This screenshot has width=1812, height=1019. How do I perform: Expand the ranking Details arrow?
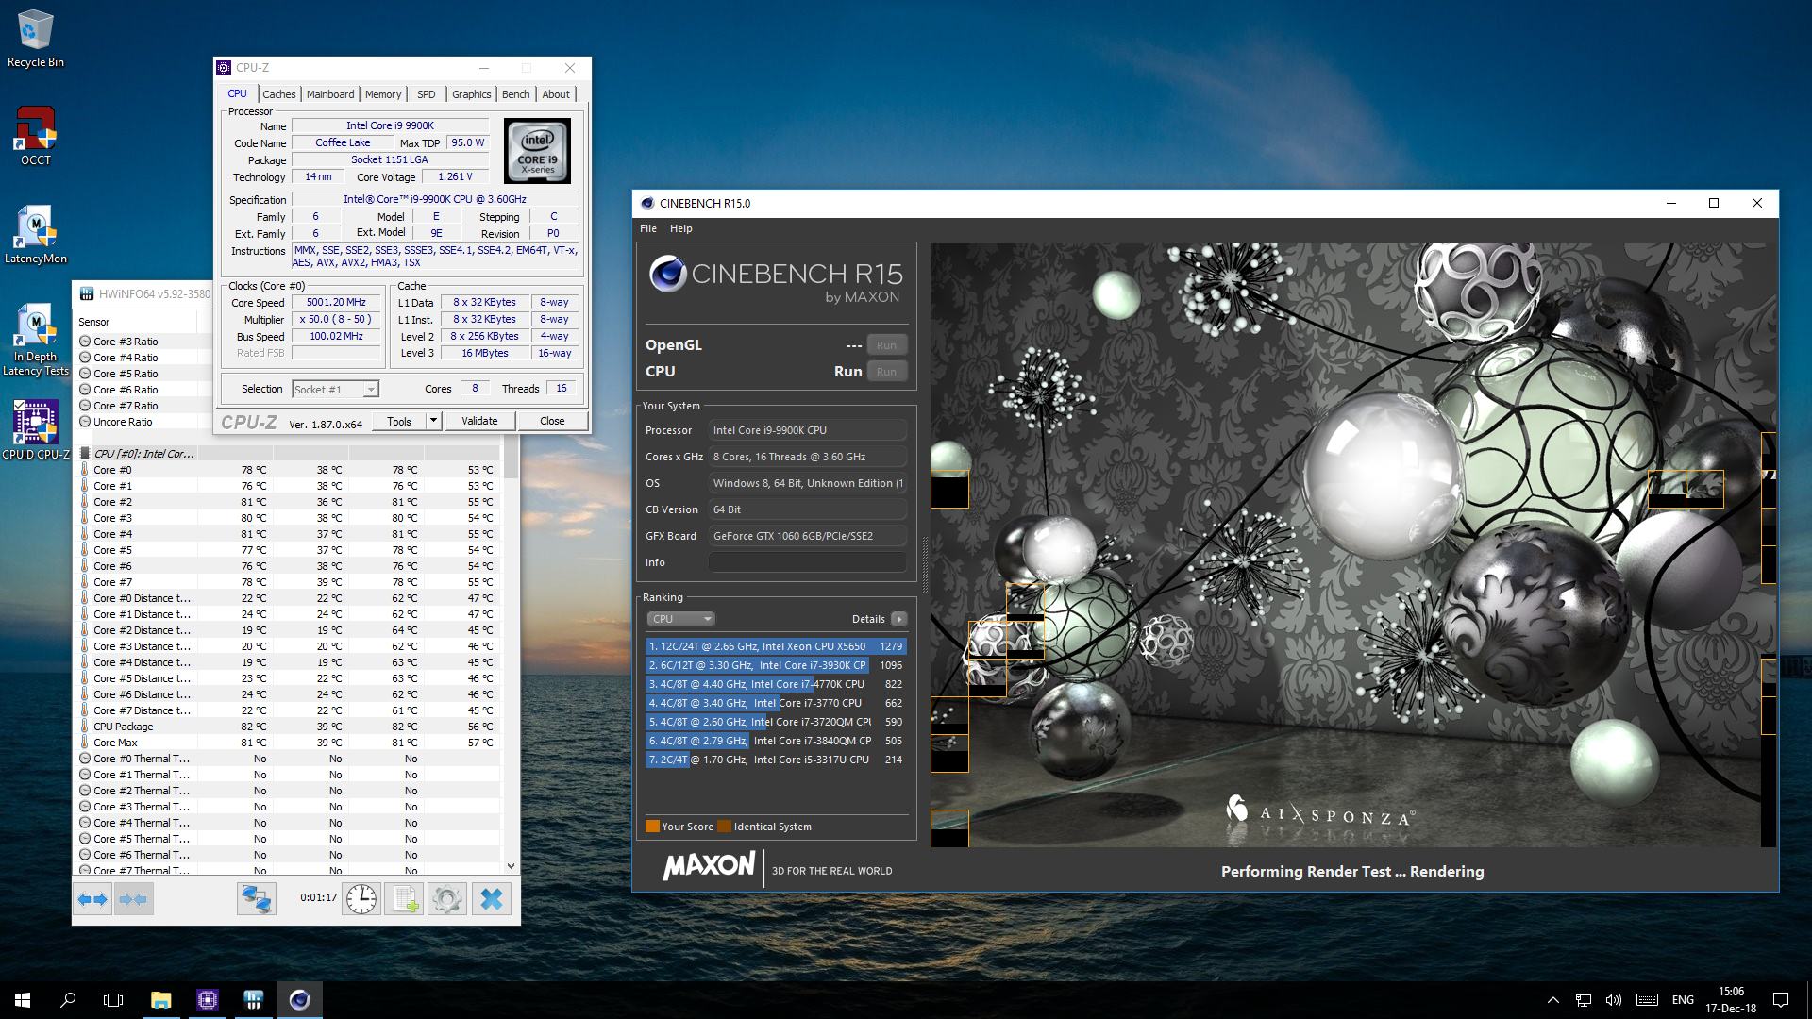click(x=899, y=619)
